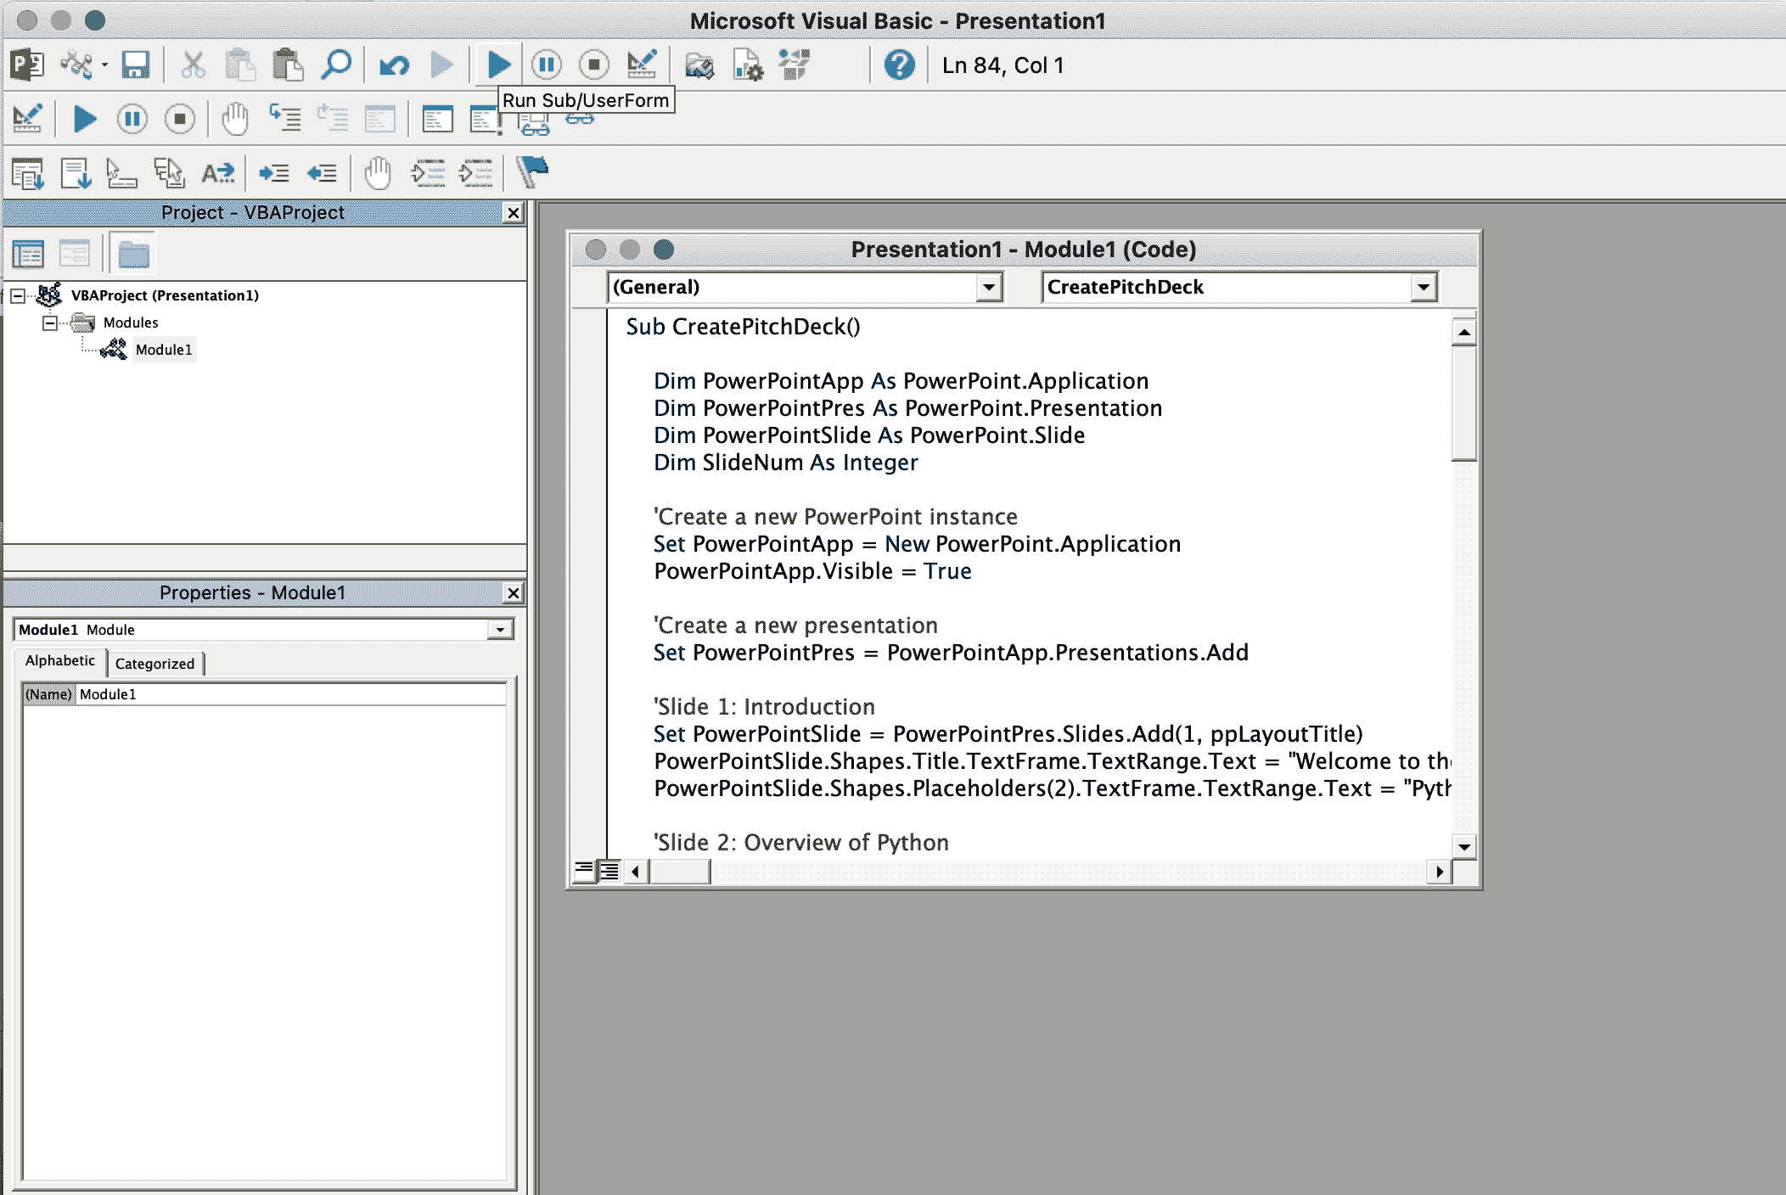The image size is (1786, 1195).
Task: Open the CreatePitchDeck procedure dropdown
Action: [x=1424, y=287]
